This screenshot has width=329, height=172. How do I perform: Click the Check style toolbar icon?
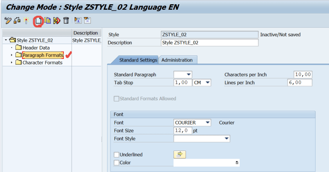pyautogui.click(x=17, y=21)
